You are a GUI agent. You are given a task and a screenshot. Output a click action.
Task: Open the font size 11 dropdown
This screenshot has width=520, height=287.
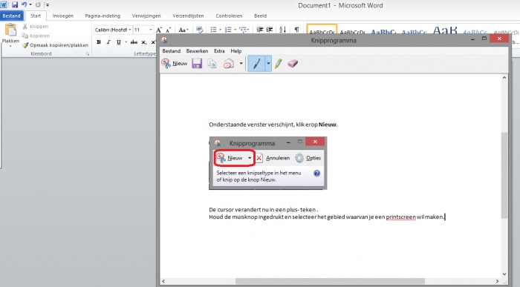pos(151,30)
